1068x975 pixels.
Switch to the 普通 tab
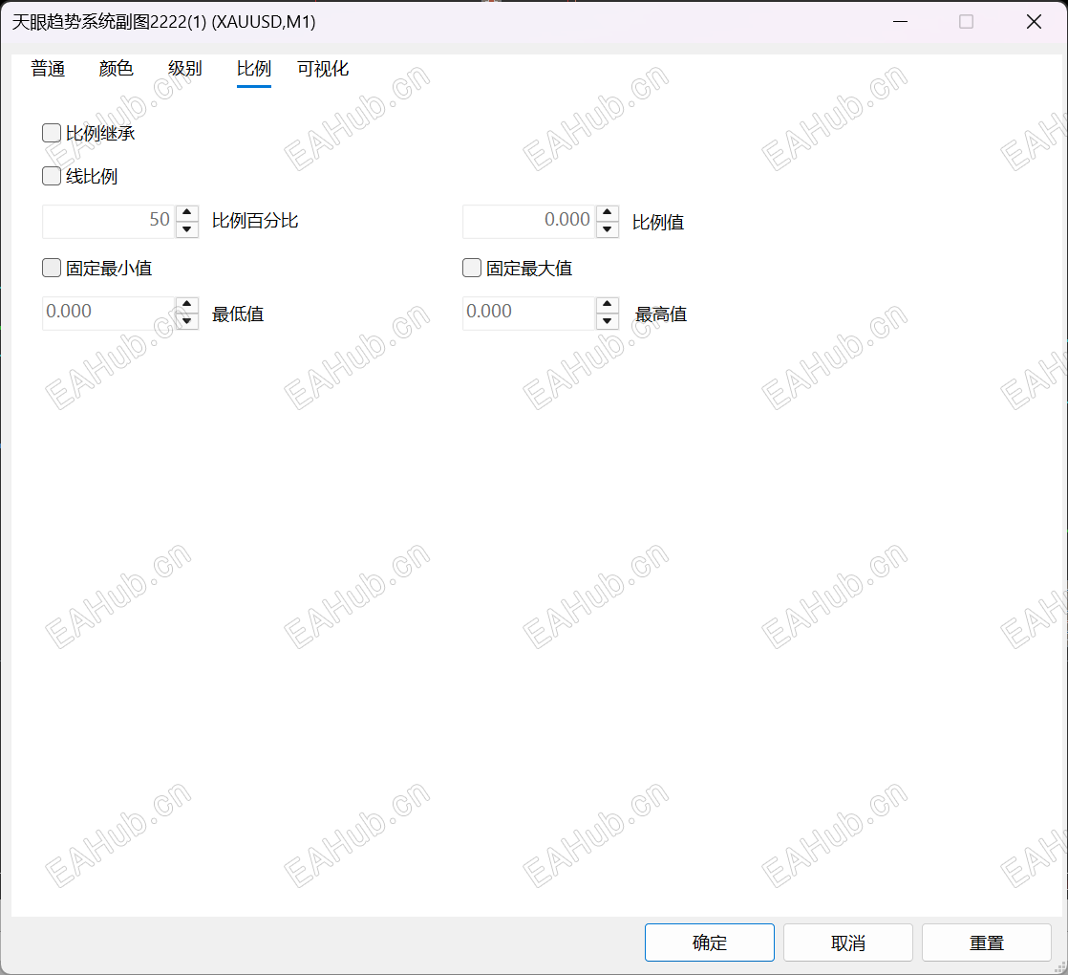point(48,69)
